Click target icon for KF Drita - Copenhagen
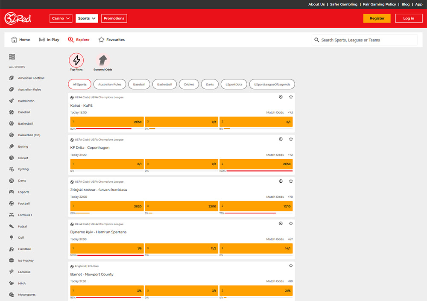Screen dimensions: 427x301 click(x=281, y=139)
